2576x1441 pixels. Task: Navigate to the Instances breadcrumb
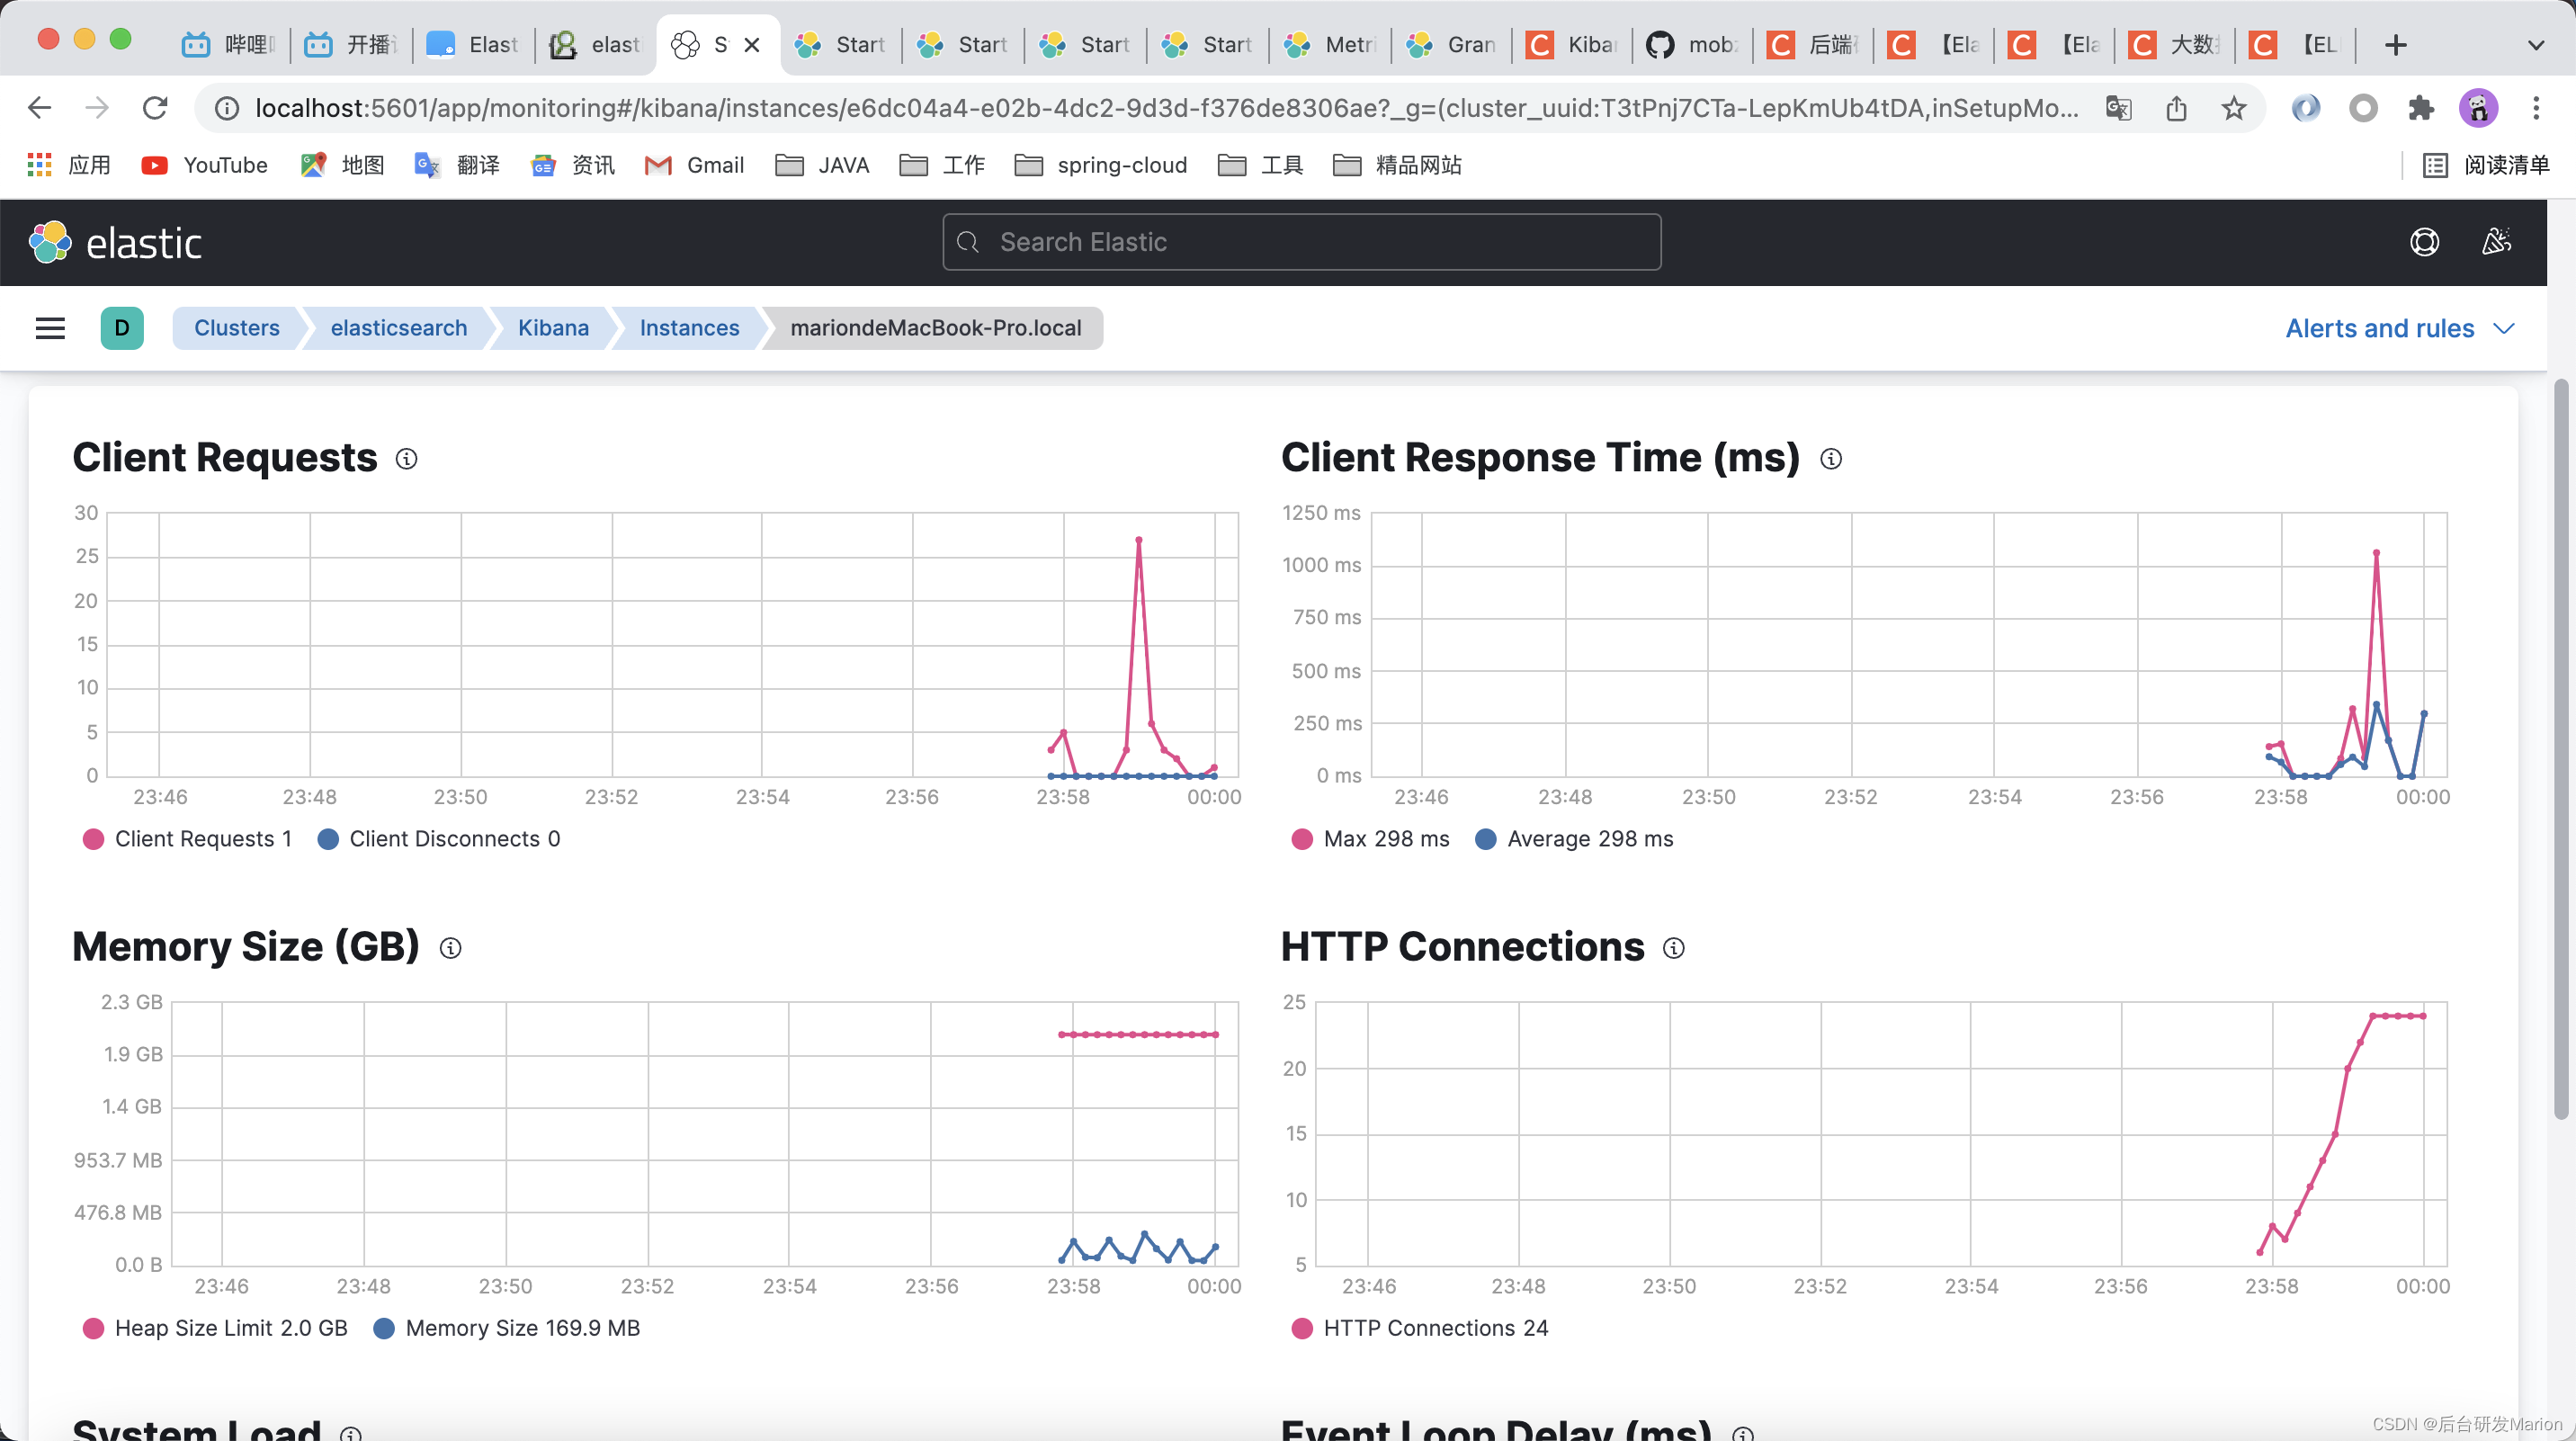pyautogui.click(x=689, y=328)
